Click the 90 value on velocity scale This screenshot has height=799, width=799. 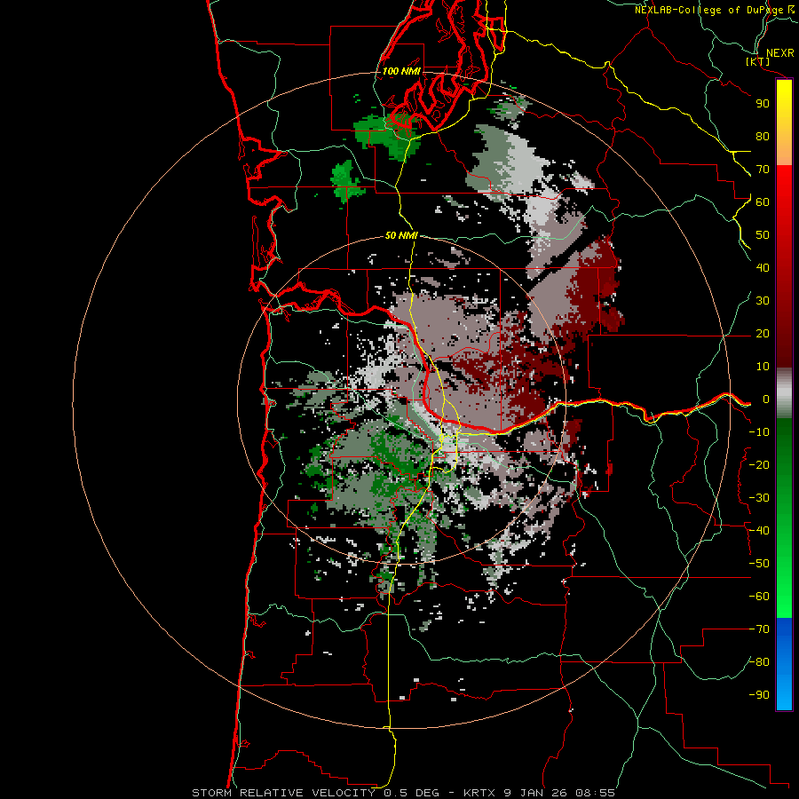coord(763,104)
